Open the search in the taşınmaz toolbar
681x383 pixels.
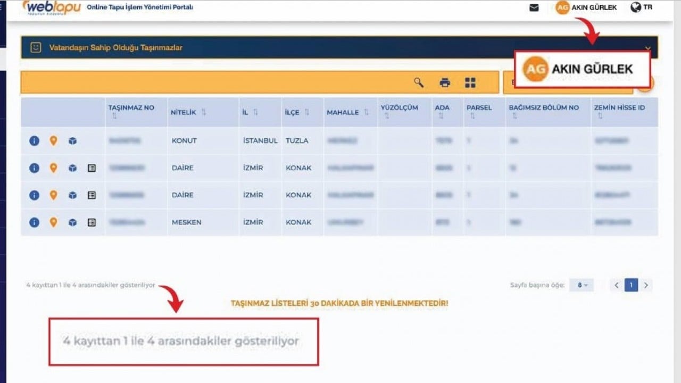420,82
